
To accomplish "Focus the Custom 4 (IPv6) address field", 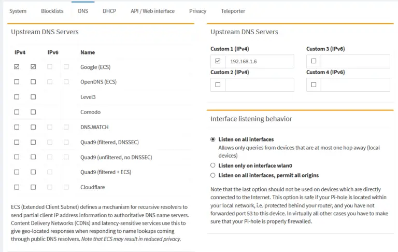I will pos(356,85).
